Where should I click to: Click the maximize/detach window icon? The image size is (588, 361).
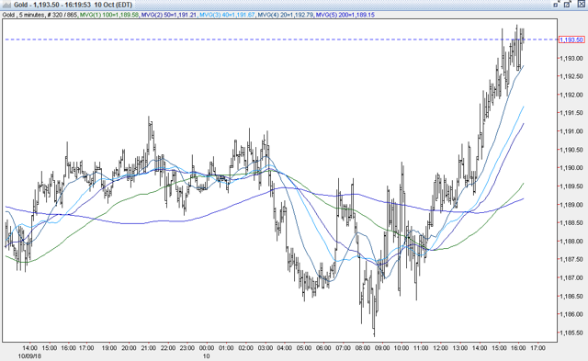[x=568, y=5]
